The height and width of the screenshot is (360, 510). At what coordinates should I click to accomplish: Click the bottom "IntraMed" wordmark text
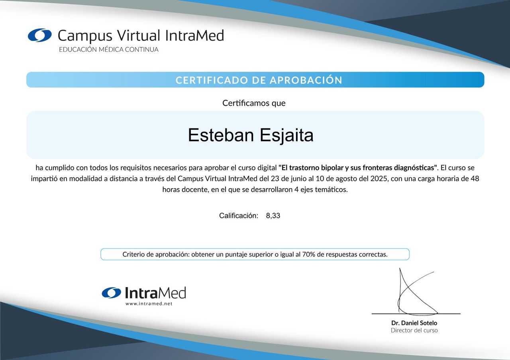click(x=155, y=293)
